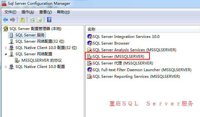The image size is (200, 117).
Task: Select SQL Server Reporting Services (MSSQLSERVER) row
Action: 136,76
